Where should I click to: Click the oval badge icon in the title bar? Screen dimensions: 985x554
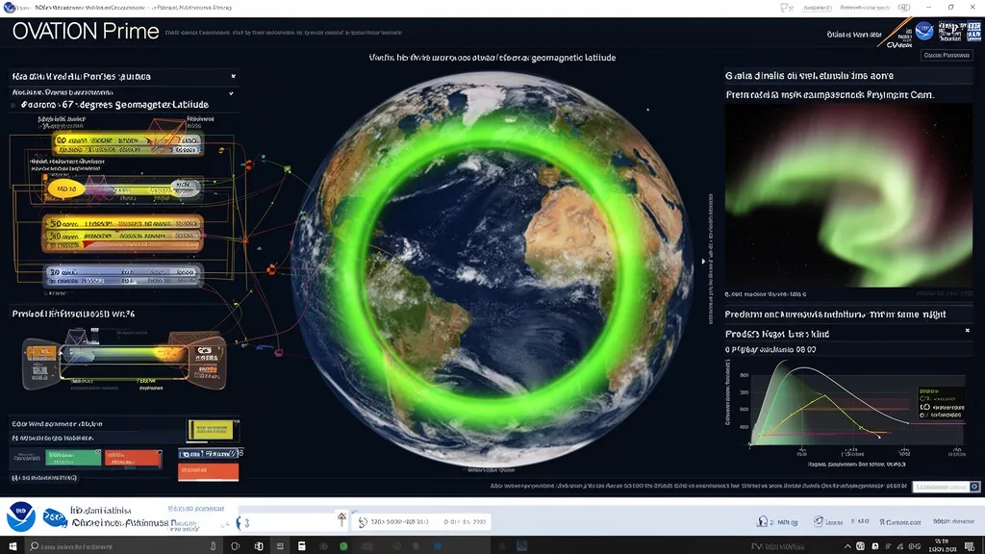(x=904, y=8)
